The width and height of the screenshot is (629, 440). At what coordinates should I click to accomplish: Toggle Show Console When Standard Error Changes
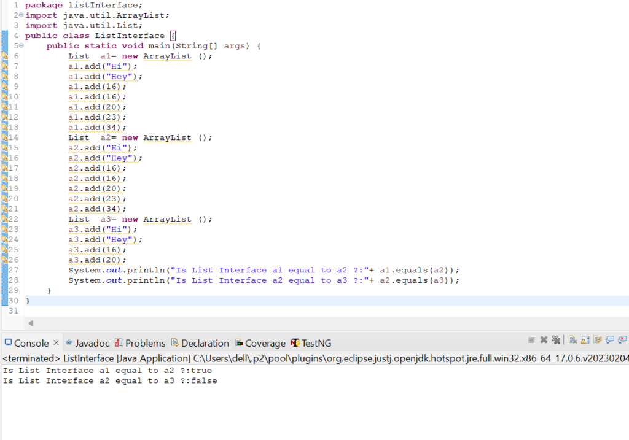623,340
